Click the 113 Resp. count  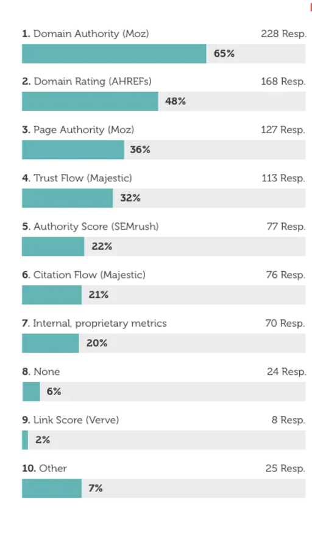tap(283, 178)
